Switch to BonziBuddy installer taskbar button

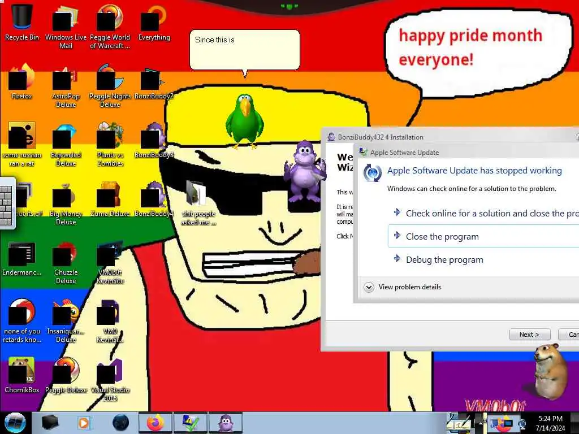[226, 423]
